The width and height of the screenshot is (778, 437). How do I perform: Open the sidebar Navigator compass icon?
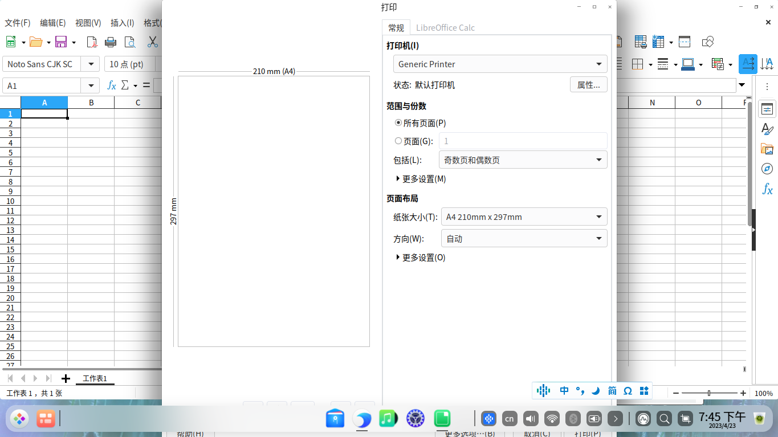767,169
